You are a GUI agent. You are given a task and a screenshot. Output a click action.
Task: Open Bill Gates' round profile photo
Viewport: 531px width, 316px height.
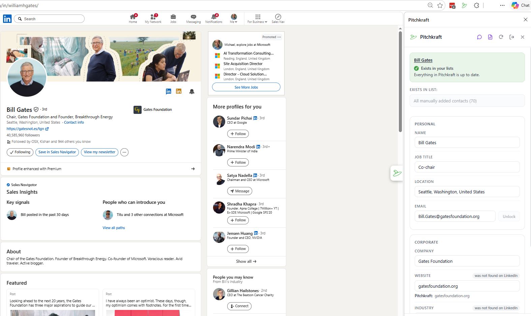27,77
